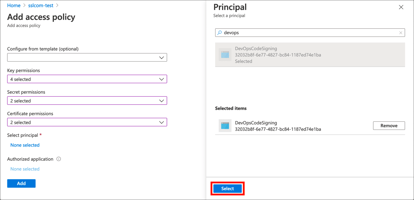Show the Authorized application info icon tooltip

[59, 159]
